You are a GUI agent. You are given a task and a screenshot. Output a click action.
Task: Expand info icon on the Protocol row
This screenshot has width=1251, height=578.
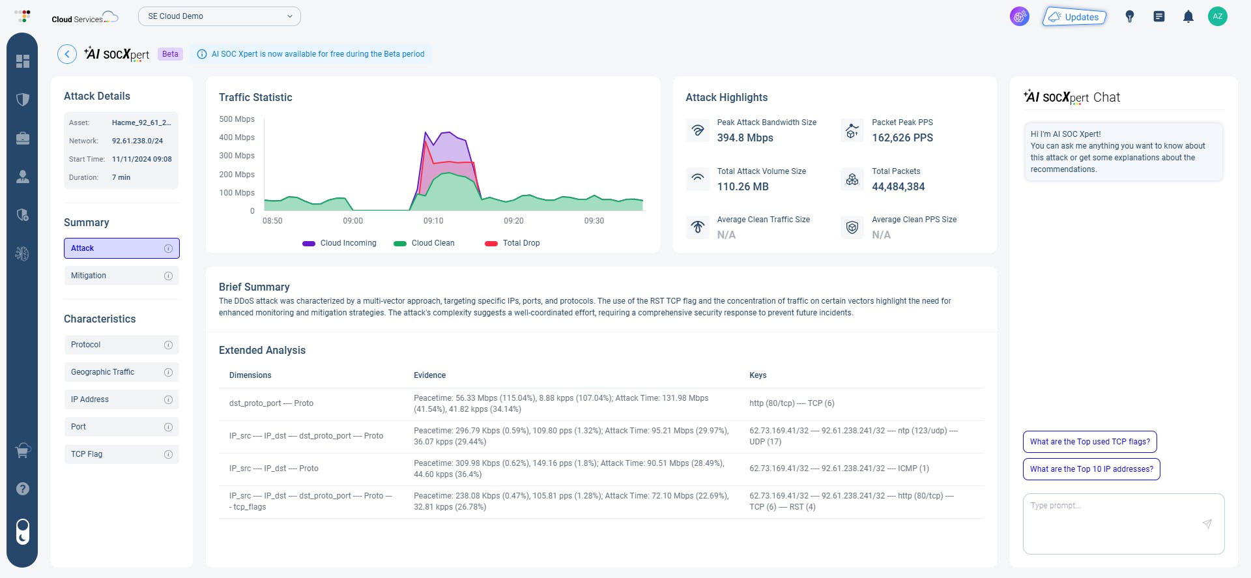[x=168, y=345]
